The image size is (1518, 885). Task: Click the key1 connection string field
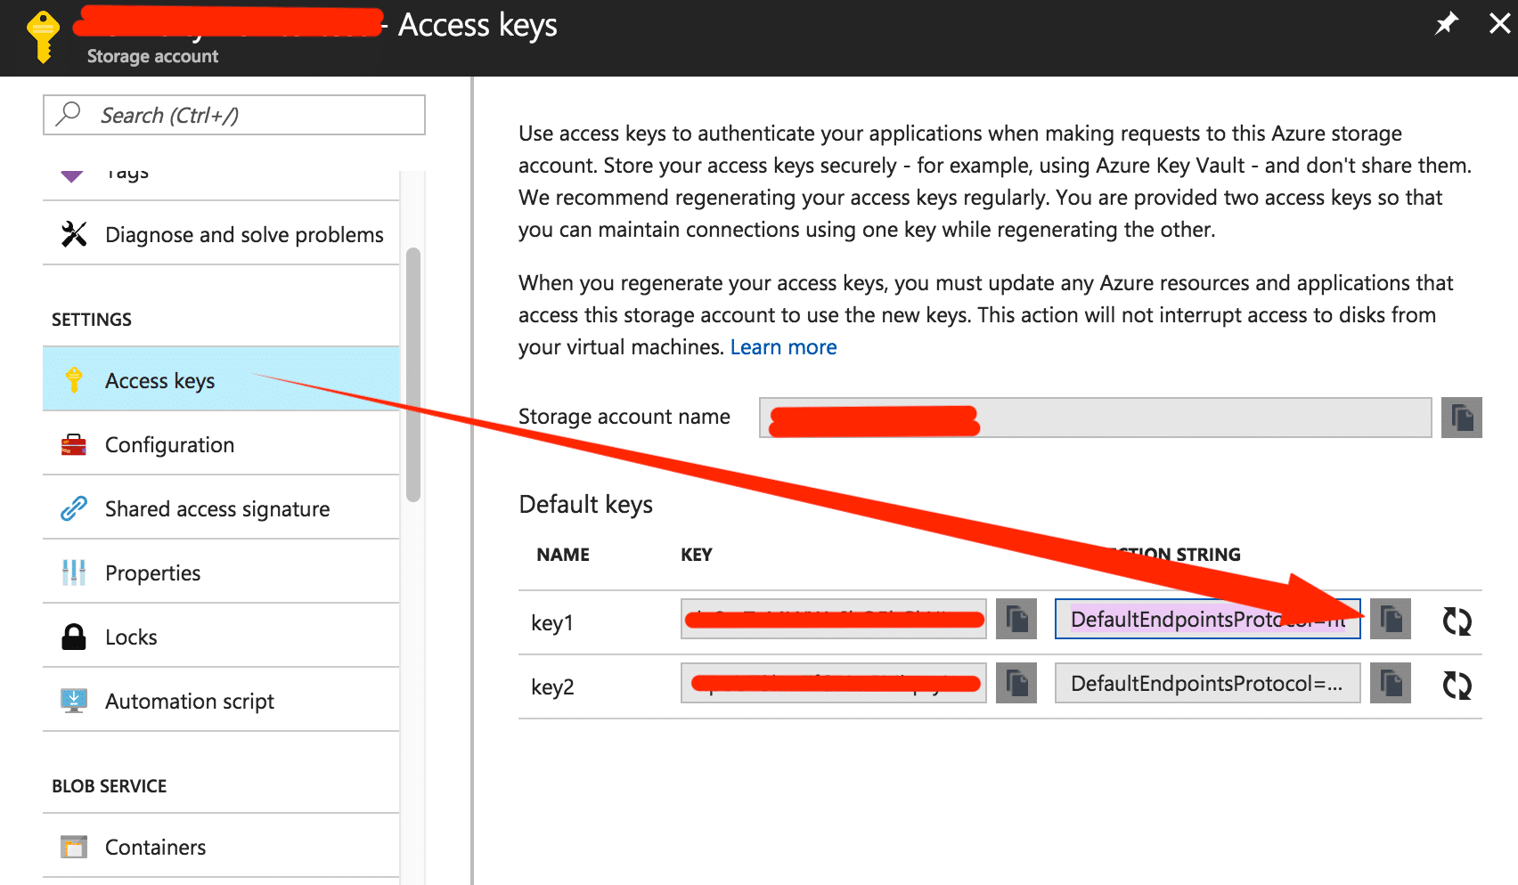point(1207,619)
